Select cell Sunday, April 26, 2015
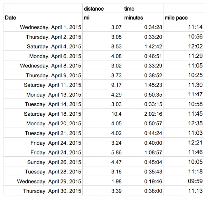The height and width of the screenshot is (198, 206). (x=43, y=162)
